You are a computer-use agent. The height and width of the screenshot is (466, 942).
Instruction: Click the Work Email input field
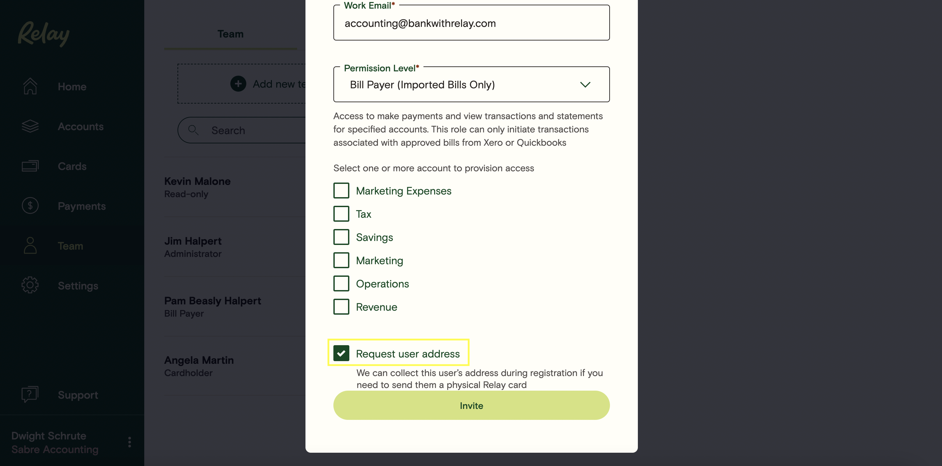click(471, 23)
